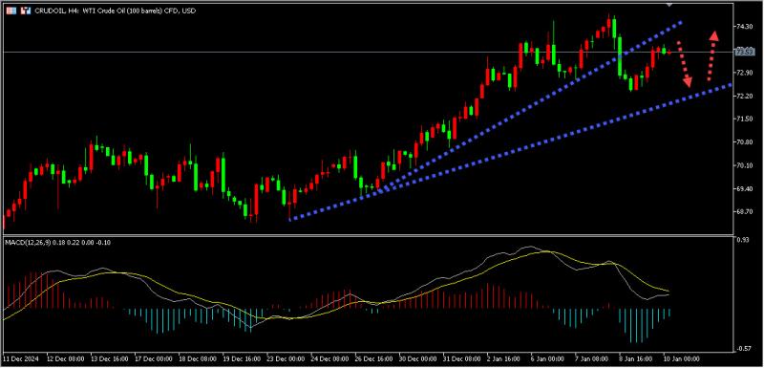Screen dimensions: 764x368
Task: Click the 26 Dec 16:00 time label
Action: [373, 357]
